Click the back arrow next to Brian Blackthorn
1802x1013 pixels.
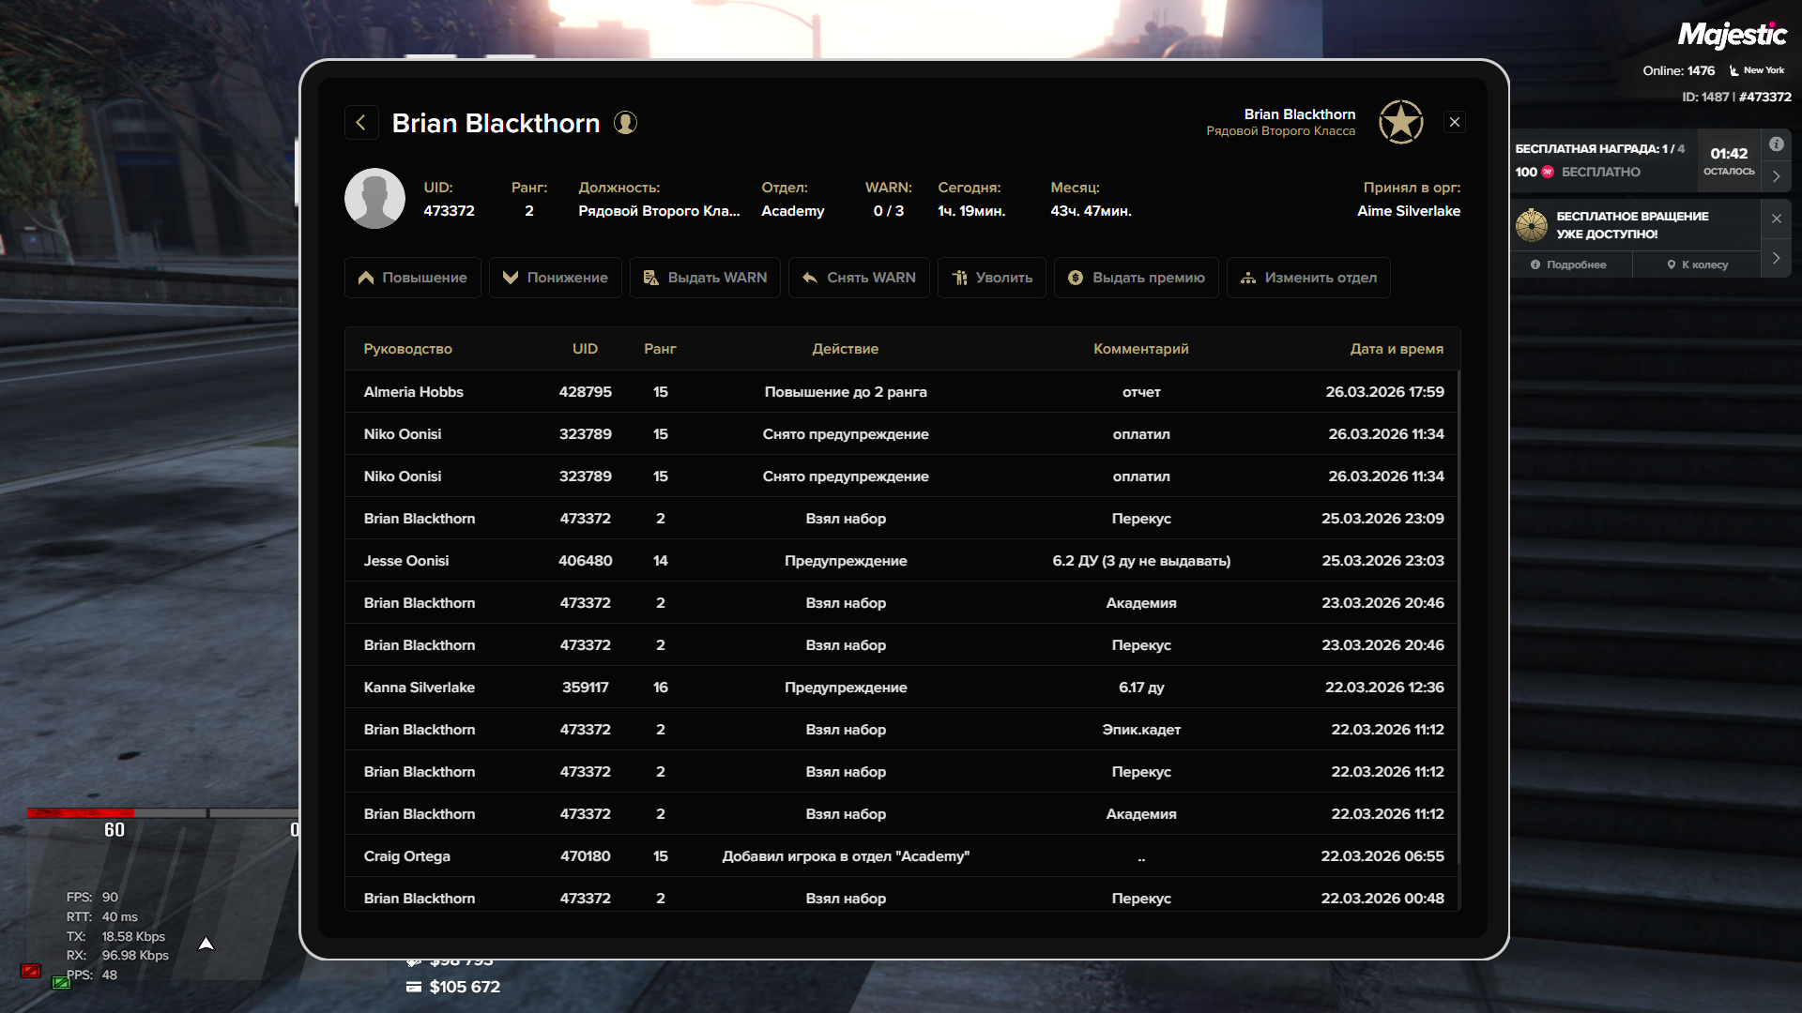pos(361,123)
